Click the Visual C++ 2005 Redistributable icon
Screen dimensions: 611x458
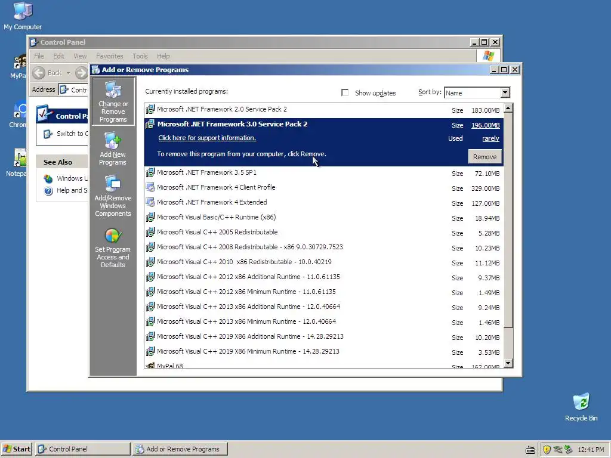(x=150, y=232)
